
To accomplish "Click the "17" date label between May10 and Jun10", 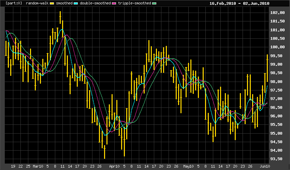I will click(228, 166).
